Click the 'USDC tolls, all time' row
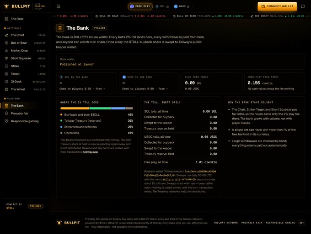This screenshot has width=311, height=234. [x=181, y=137]
